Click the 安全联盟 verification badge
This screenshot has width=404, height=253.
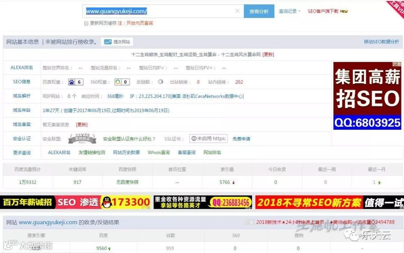[82, 139]
